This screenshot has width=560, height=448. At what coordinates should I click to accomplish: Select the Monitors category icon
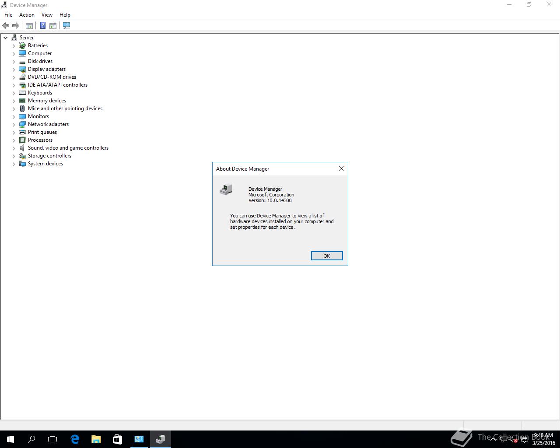coord(22,116)
